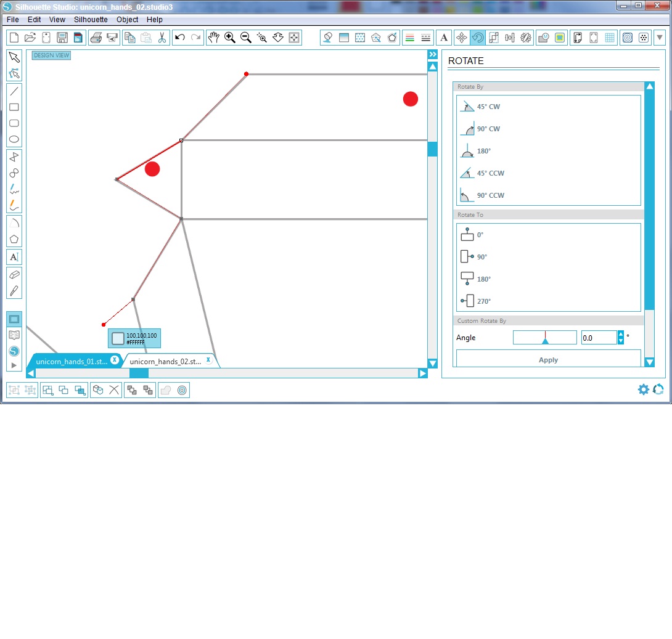Open the Show Grid window icon

(610, 38)
